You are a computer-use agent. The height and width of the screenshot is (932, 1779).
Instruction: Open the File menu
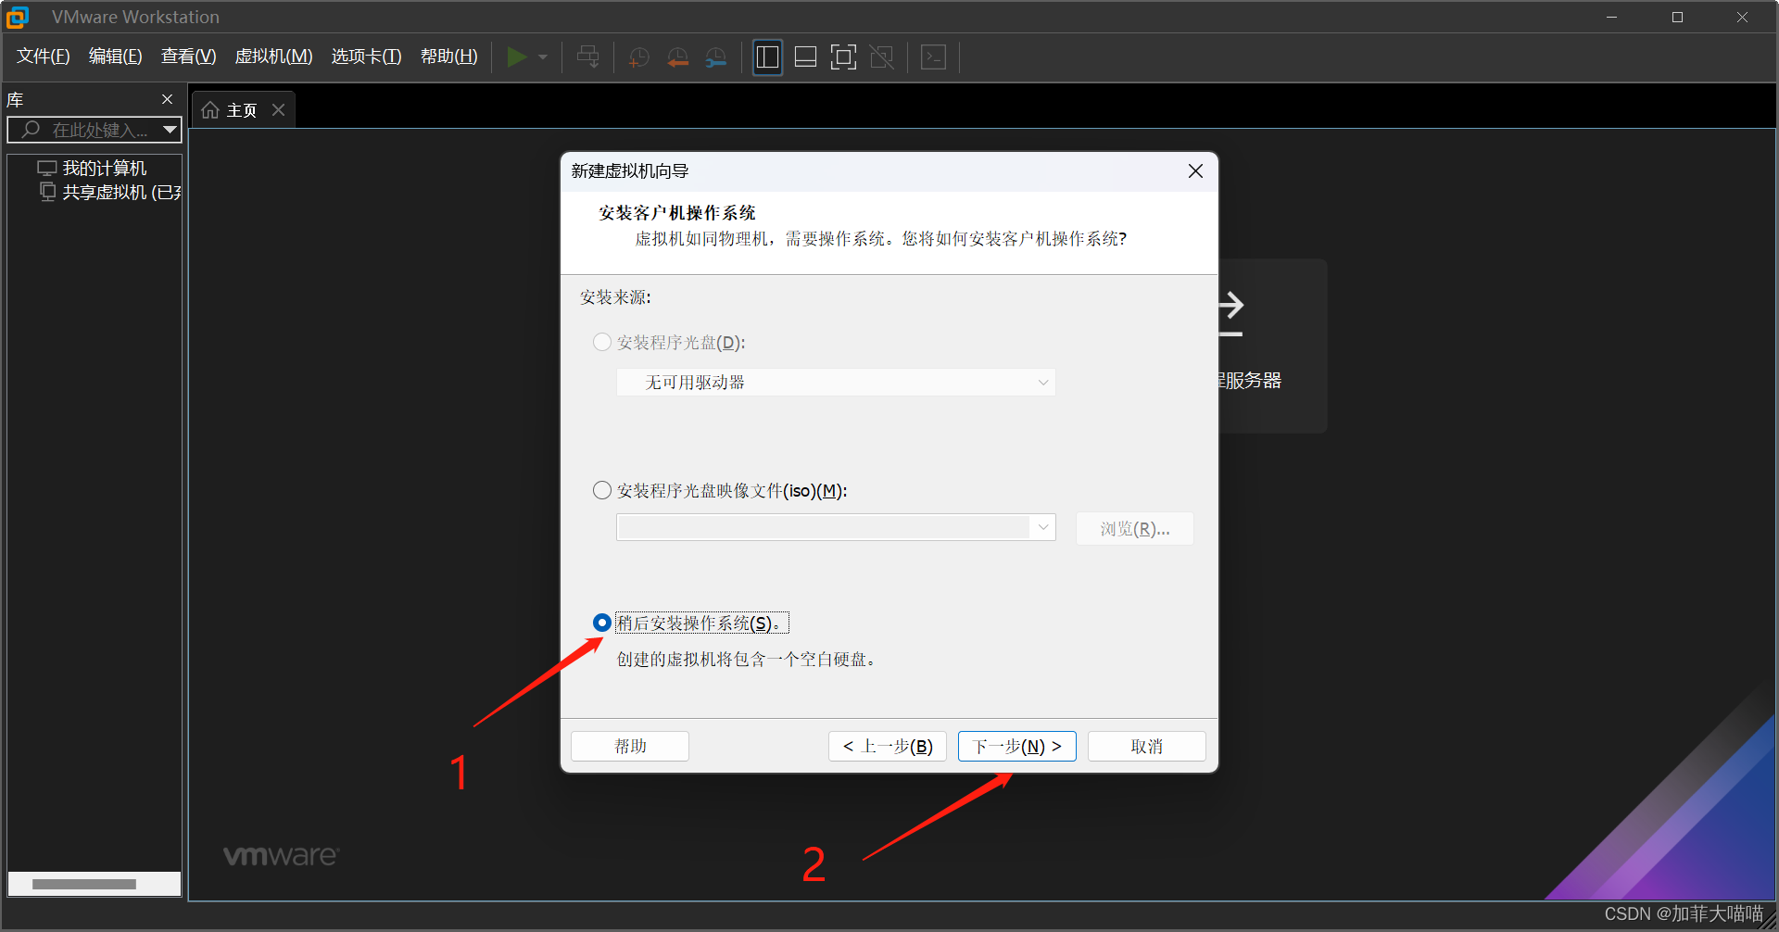click(44, 57)
